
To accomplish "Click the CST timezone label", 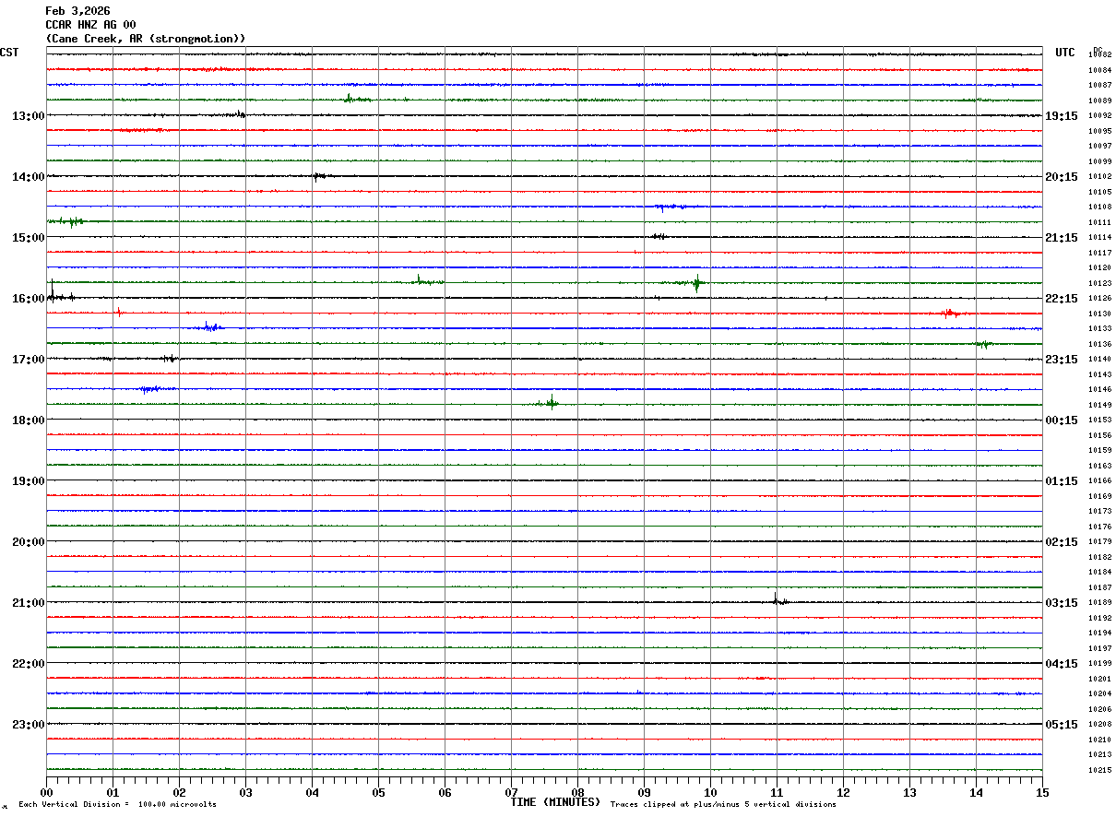I will point(9,53).
